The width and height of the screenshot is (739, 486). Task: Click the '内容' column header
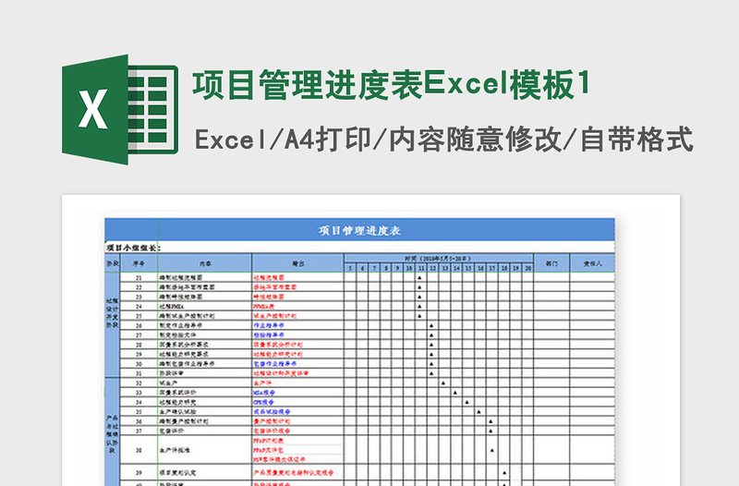[204, 263]
